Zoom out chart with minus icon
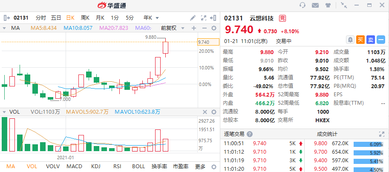389x172 pixels. click(204, 28)
